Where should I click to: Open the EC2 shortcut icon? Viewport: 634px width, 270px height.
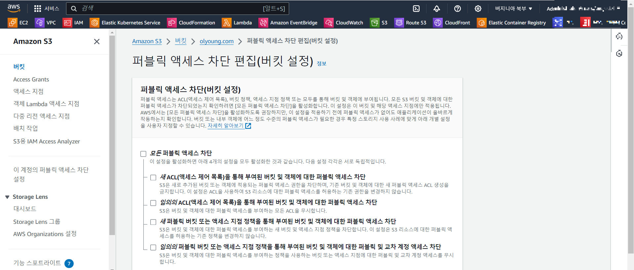12,23
